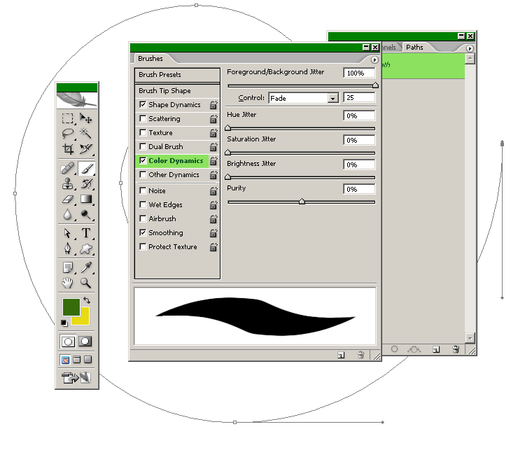Select the History Brush tool
This screenshot has width=532, height=457.
86,183
